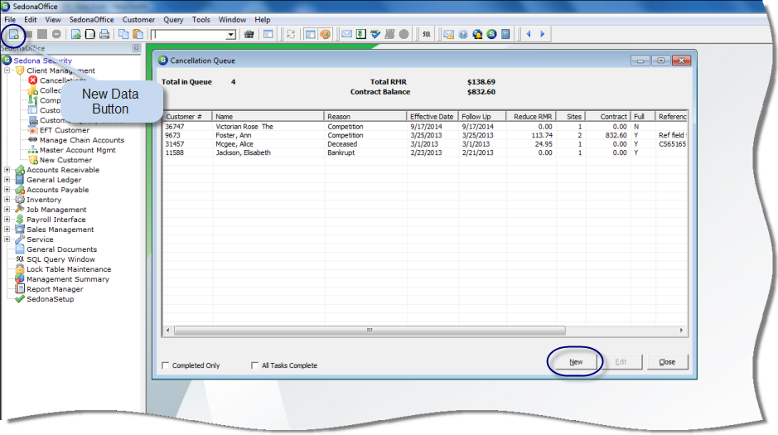Click the binoculars search icon
The height and width of the screenshot is (435, 778).
[249, 34]
